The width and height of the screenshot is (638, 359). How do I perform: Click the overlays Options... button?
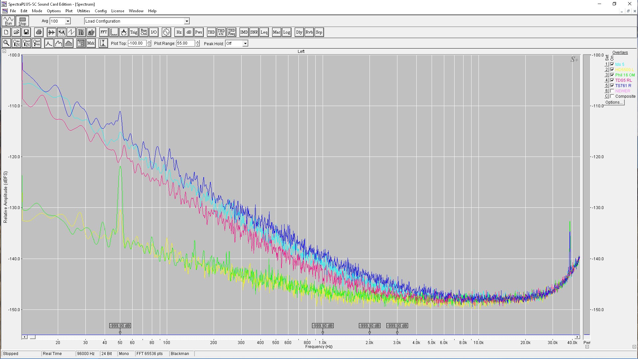pos(614,102)
